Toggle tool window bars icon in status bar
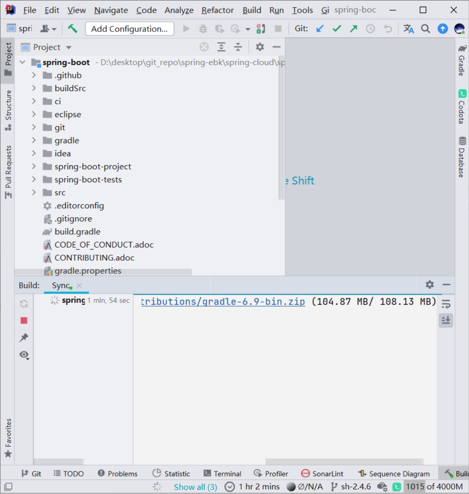This screenshot has height=494, width=469. [x=9, y=487]
